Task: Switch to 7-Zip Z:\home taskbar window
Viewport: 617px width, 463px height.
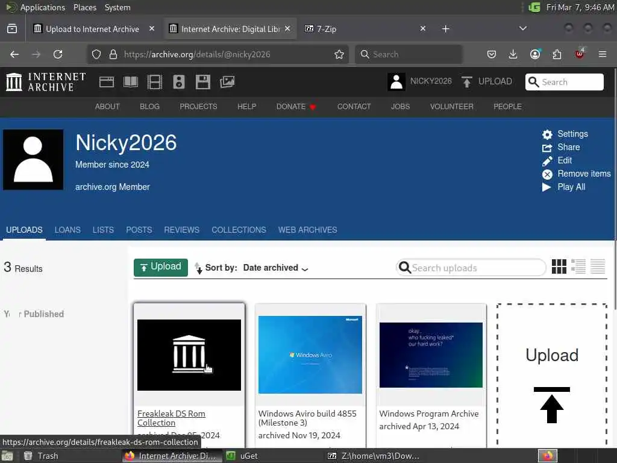Action: click(374, 456)
